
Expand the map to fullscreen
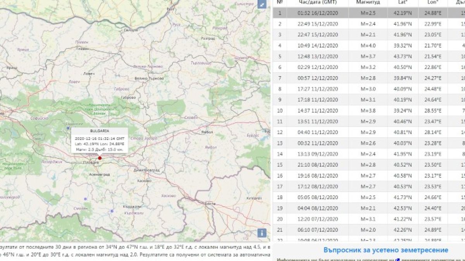262,5
